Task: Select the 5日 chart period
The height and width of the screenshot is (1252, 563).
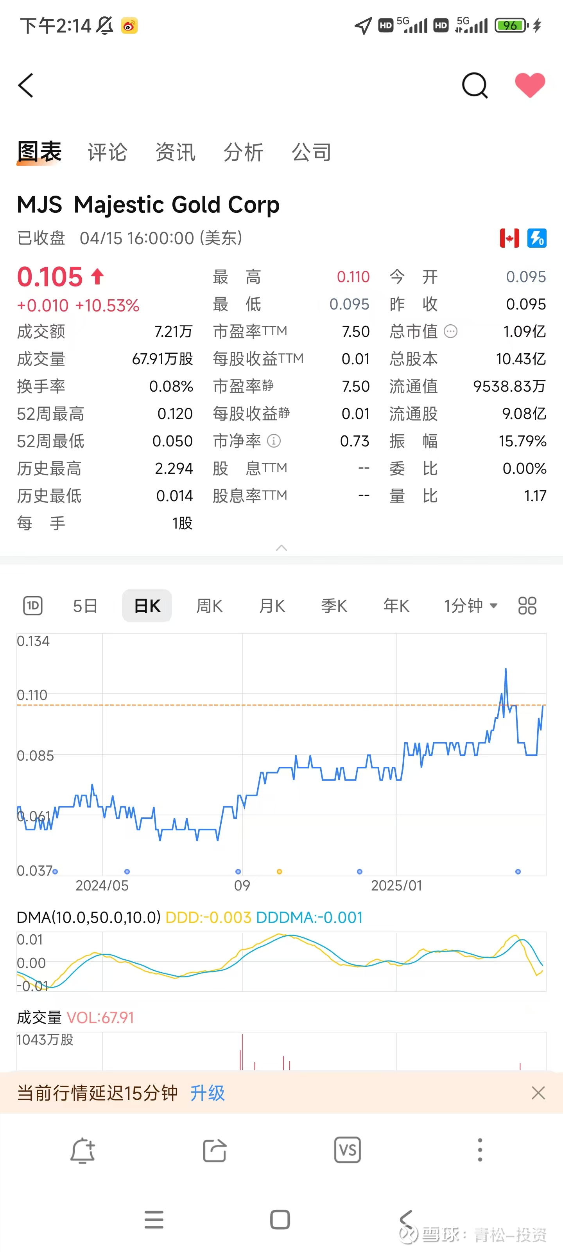Action: (86, 606)
